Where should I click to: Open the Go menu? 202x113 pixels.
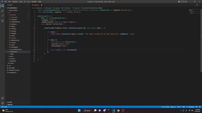[x=25, y=2]
